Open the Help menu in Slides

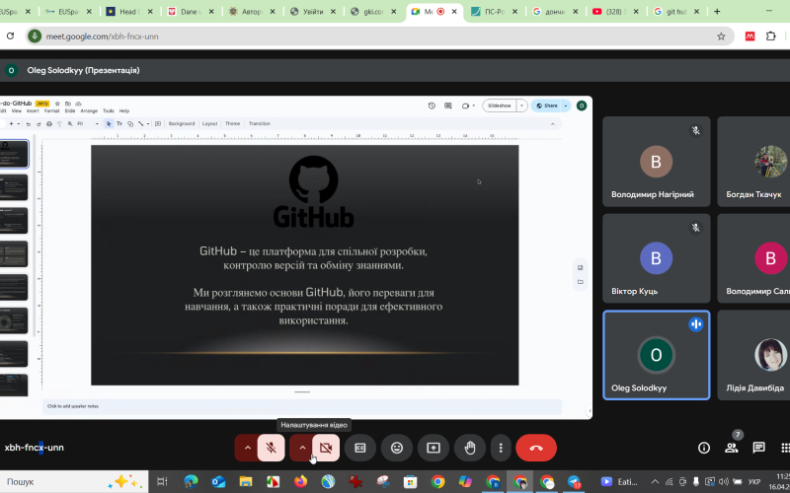pos(124,110)
